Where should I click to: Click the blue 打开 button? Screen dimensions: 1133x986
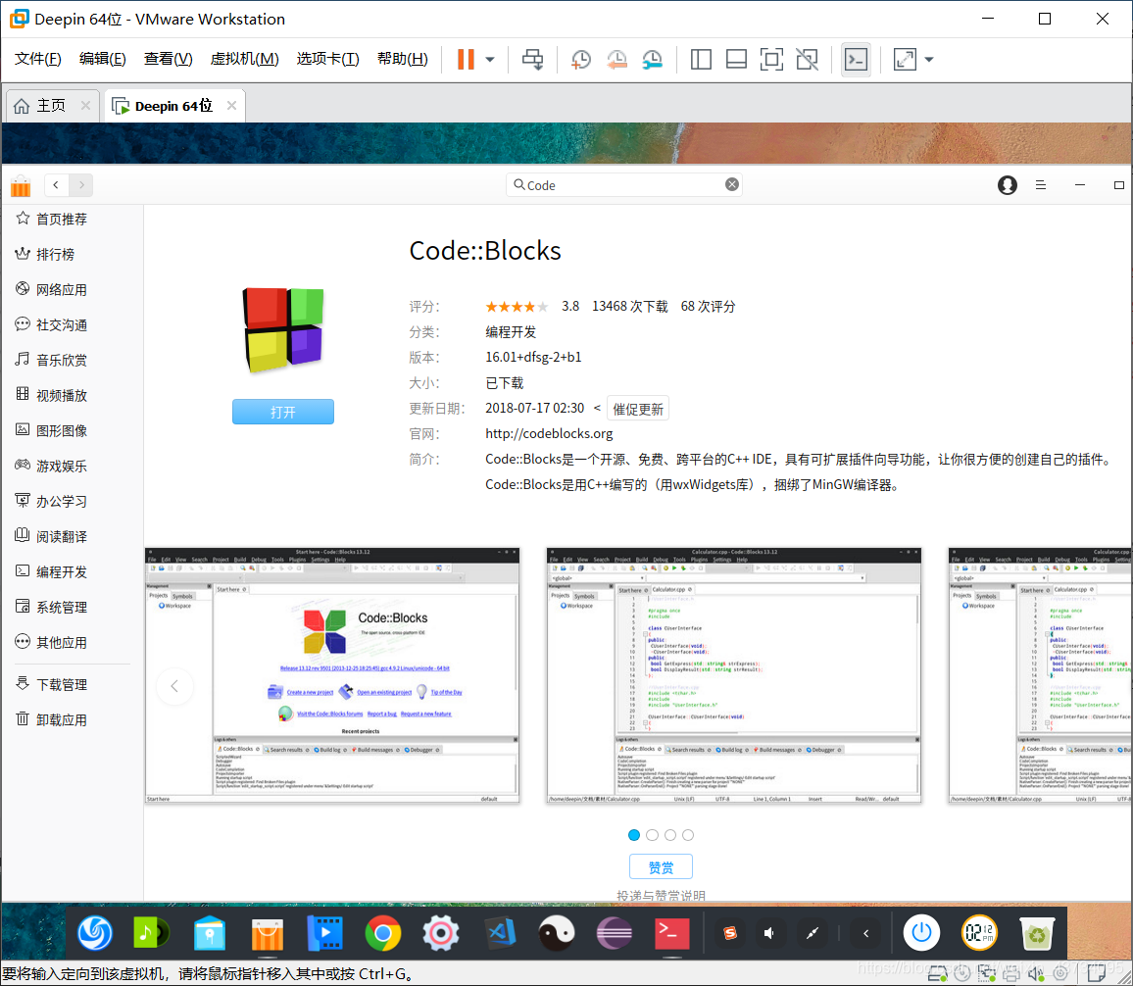(282, 412)
